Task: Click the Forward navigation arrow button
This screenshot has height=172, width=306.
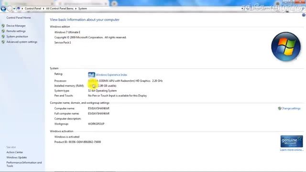Action: (x=10, y=9)
